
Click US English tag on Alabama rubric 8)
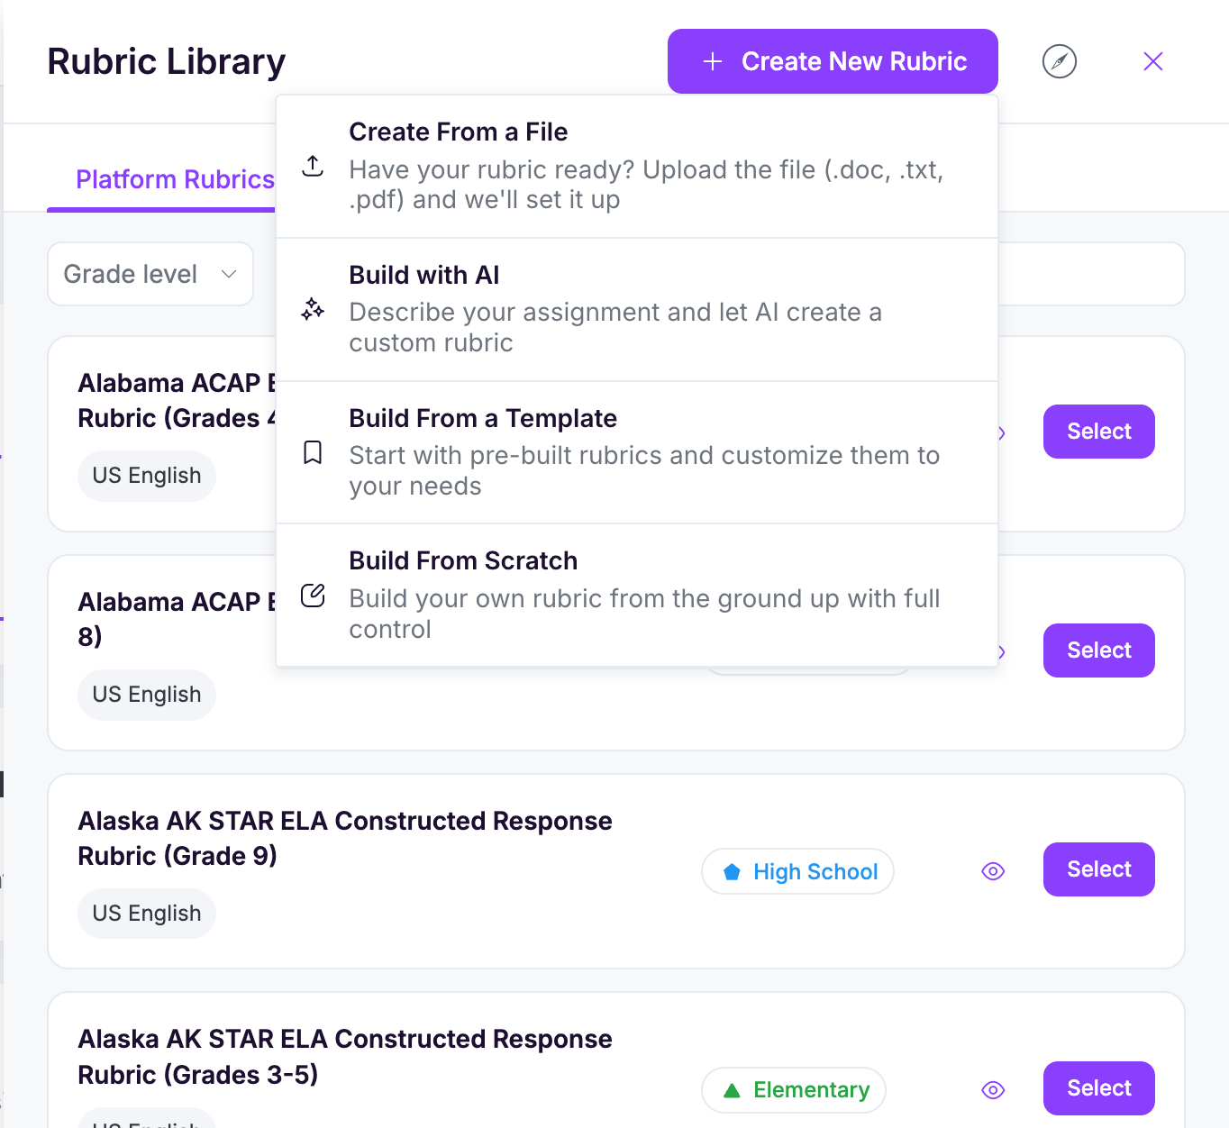(147, 695)
